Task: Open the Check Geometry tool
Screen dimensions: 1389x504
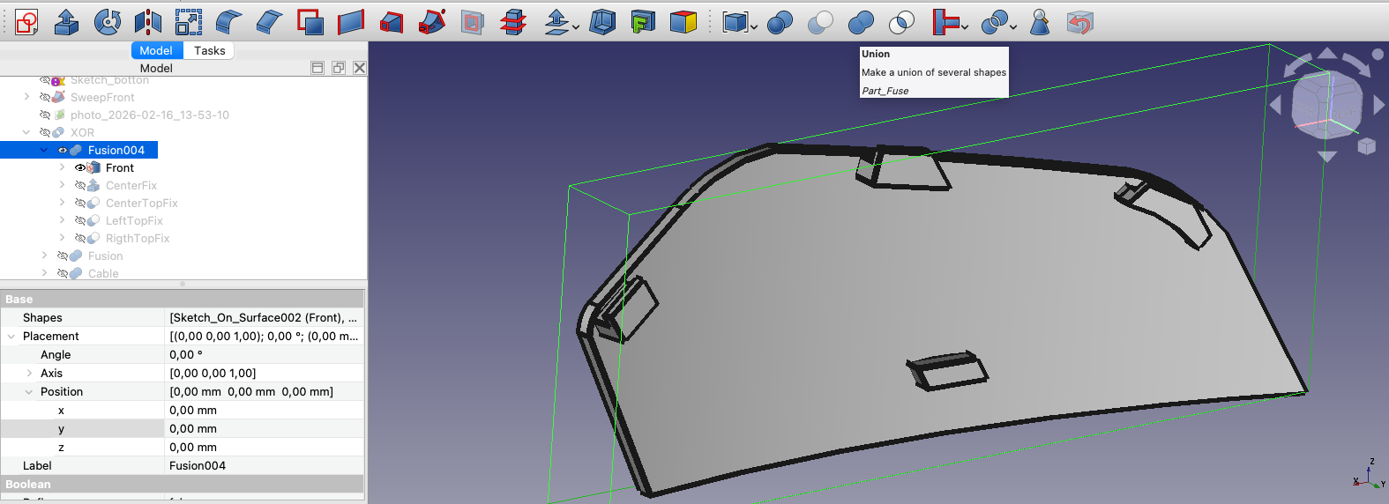Action: coord(1040,22)
